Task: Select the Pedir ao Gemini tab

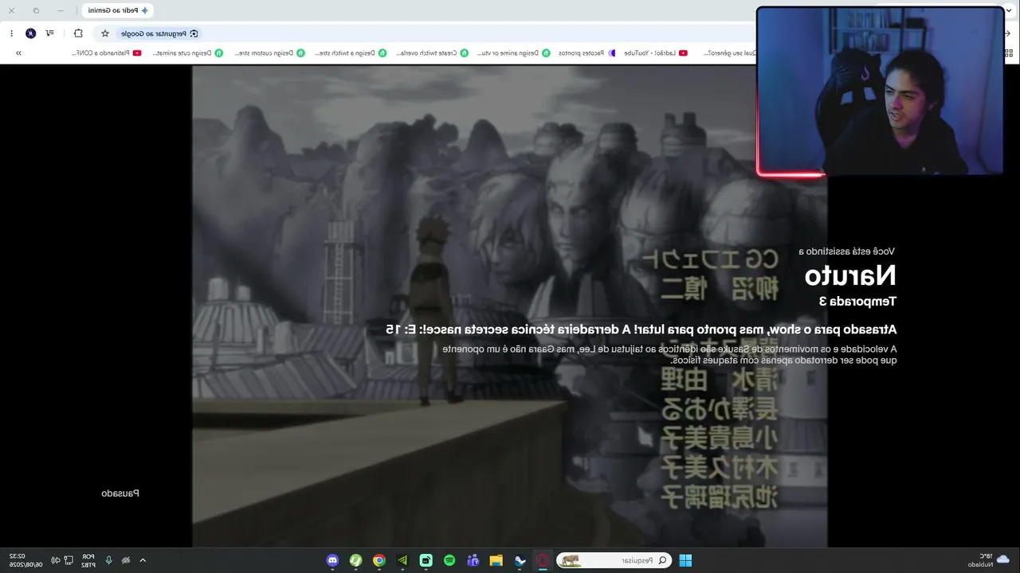Action: 117,10
